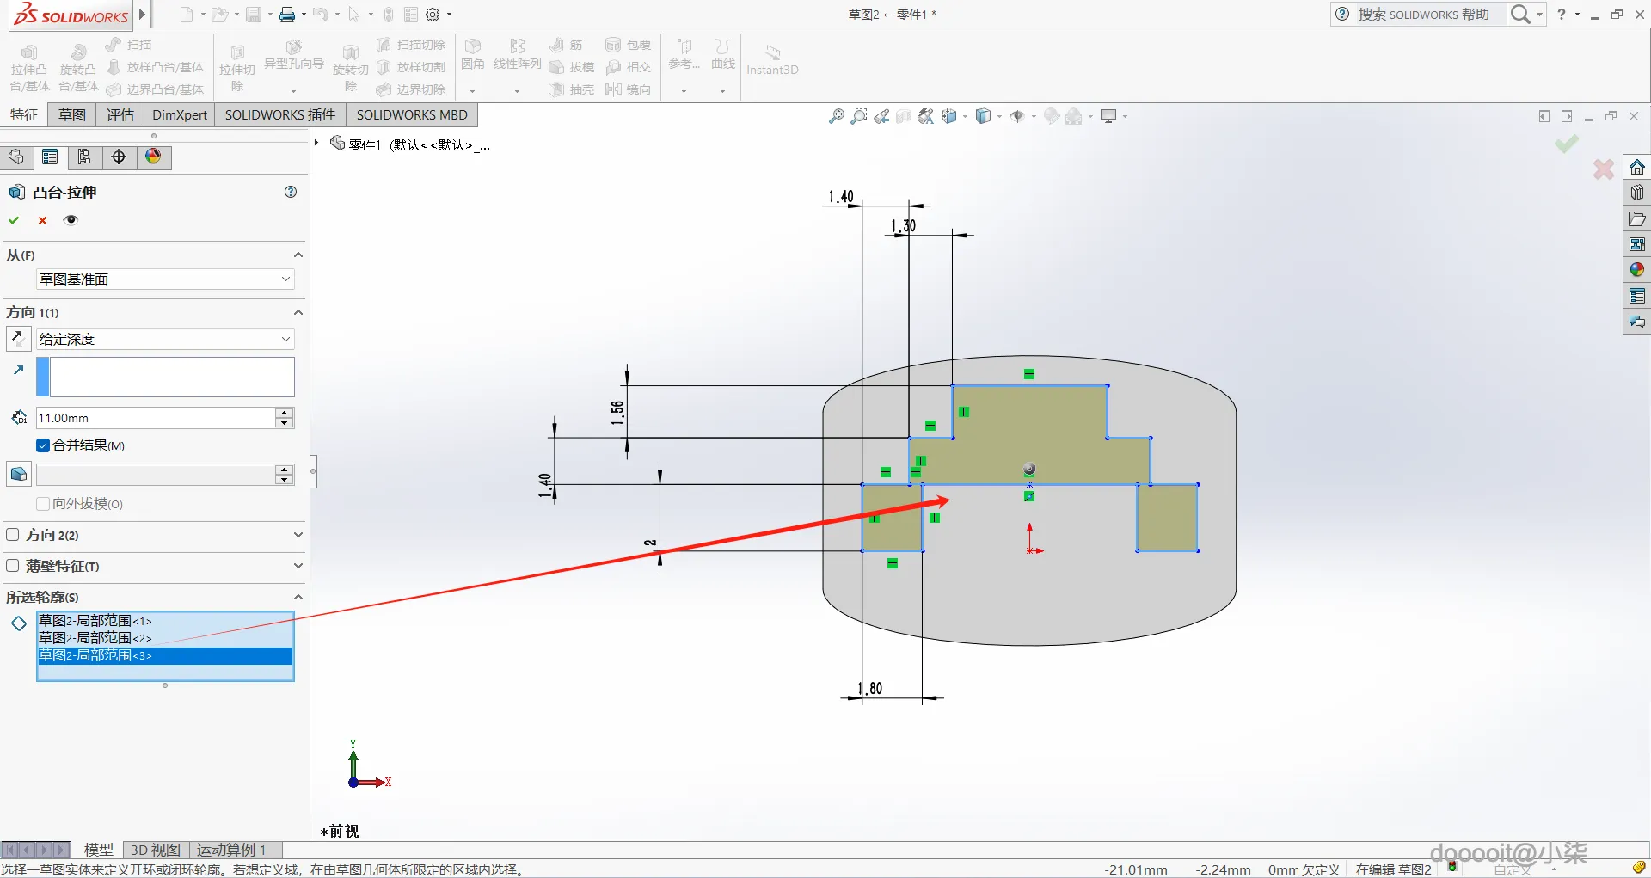Click the Draft On/Off icon
Screen dimensions: 1651x878
tap(18, 474)
